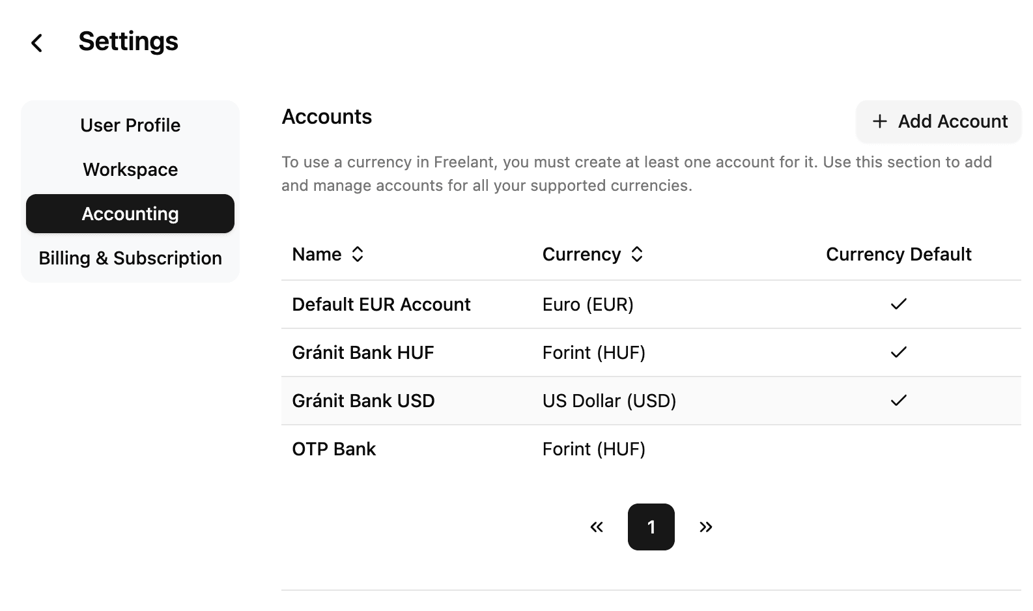1033x611 pixels.
Task: Click the checkmark for Gránit Bank HUF
Action: (899, 352)
